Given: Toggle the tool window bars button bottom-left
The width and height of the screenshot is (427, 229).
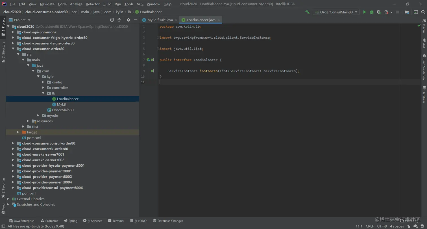Looking at the screenshot, I should coord(3,226).
